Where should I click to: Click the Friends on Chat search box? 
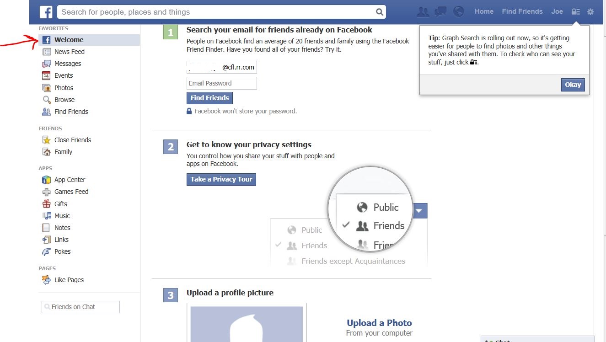[80, 307]
